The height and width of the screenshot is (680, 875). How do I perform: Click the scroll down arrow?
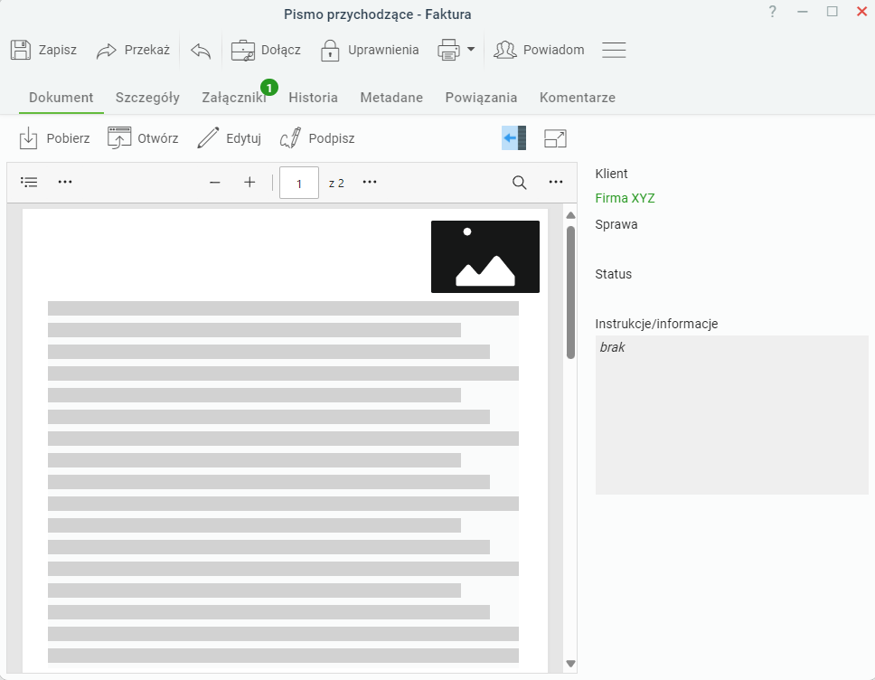tap(570, 664)
